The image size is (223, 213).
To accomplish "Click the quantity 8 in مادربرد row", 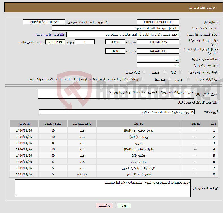I will tap(53, 143).
